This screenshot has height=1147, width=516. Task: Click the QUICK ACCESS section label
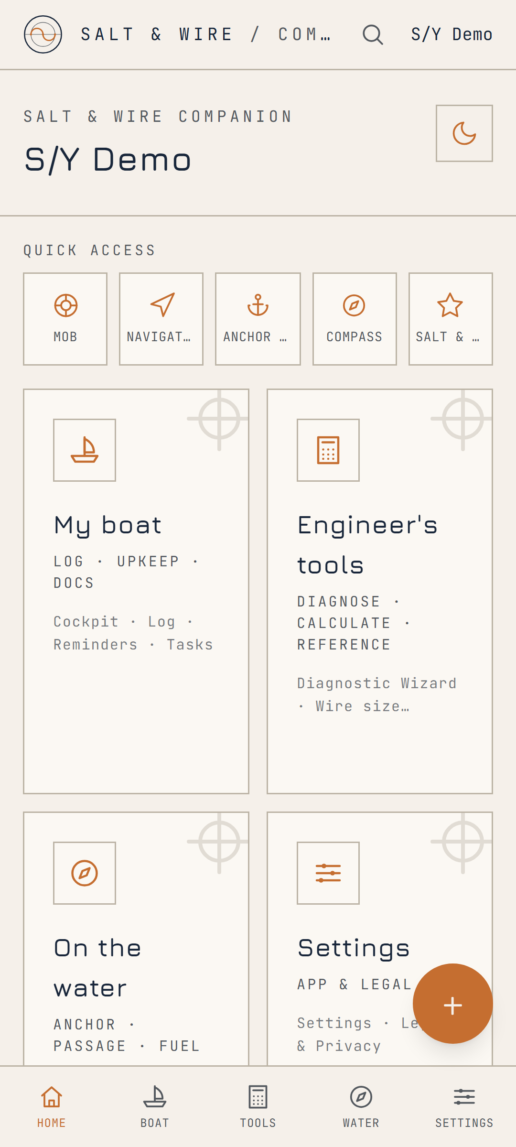coord(89,250)
